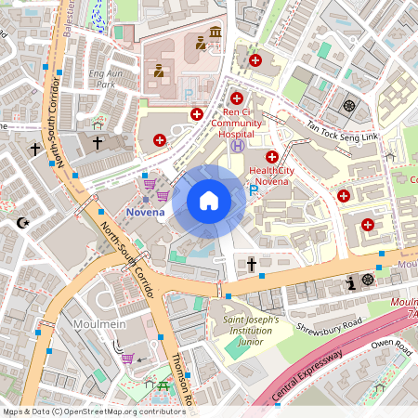Click the dharma wheel above Tan Tock Seng Link
The width and height of the screenshot is (418, 418).
(349, 106)
